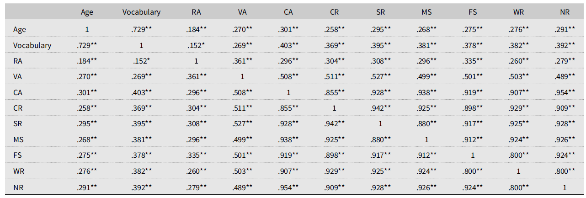Select the .152* cell in the RA row
The height and width of the screenshot is (198, 586).
coord(141,61)
